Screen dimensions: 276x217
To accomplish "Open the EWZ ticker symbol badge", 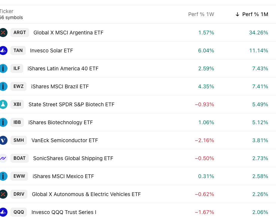I will click(18, 86).
